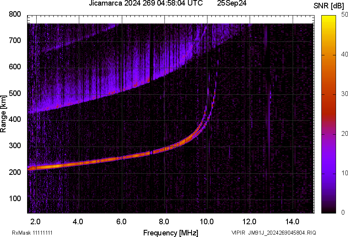The width and height of the screenshot is (348, 237).
Task: Click the colorbar tick label '30'
Action: click(x=344, y=94)
